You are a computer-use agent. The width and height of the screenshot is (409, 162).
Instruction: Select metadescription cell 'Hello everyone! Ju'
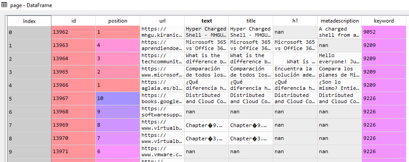[x=340, y=59]
